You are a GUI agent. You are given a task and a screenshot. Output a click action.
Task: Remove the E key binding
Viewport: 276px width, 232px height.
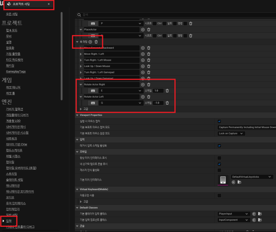(x=167, y=91)
